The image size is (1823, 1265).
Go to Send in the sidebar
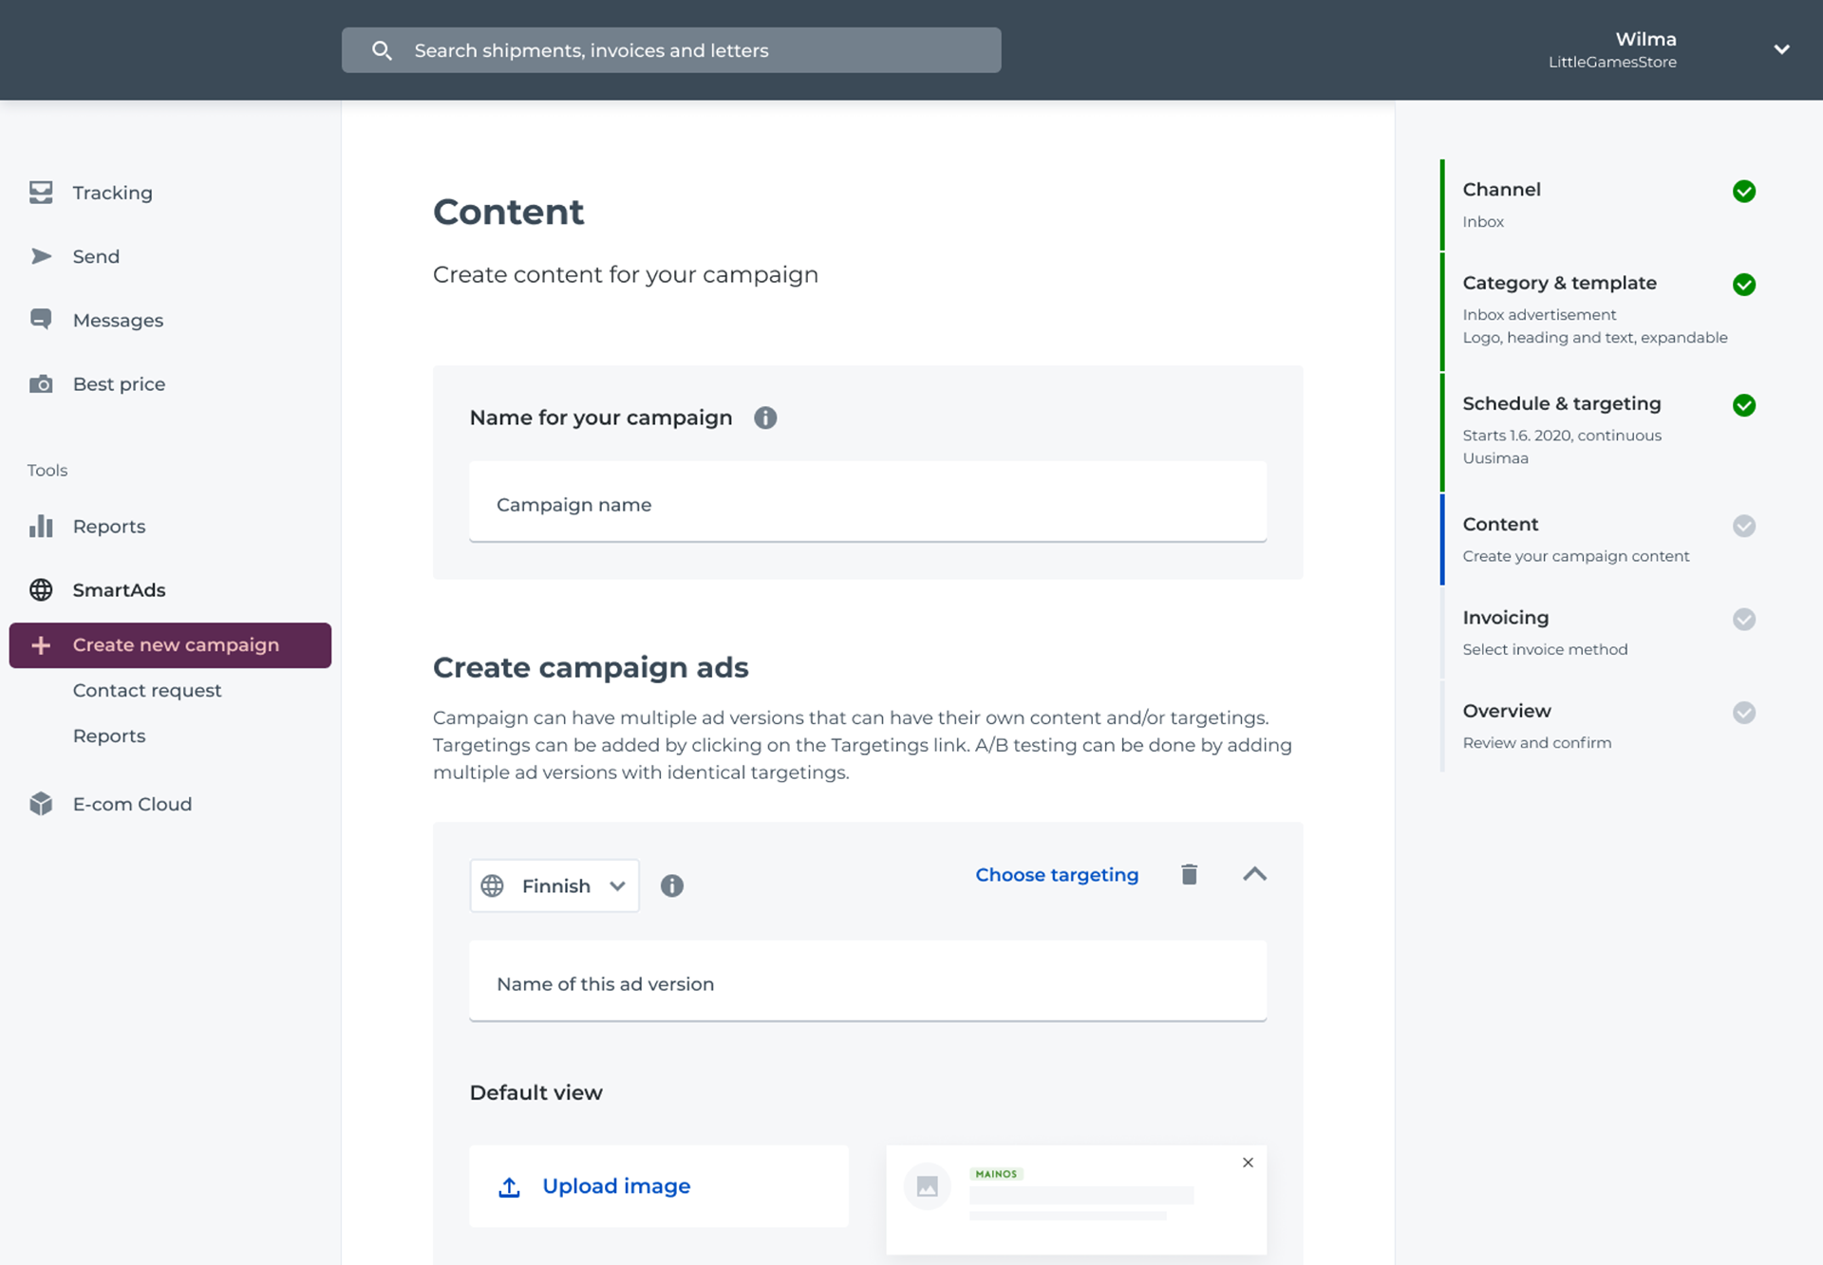tap(96, 256)
